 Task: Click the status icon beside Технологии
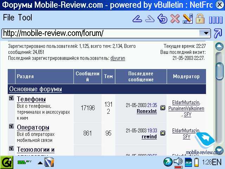(x=11, y=149)
